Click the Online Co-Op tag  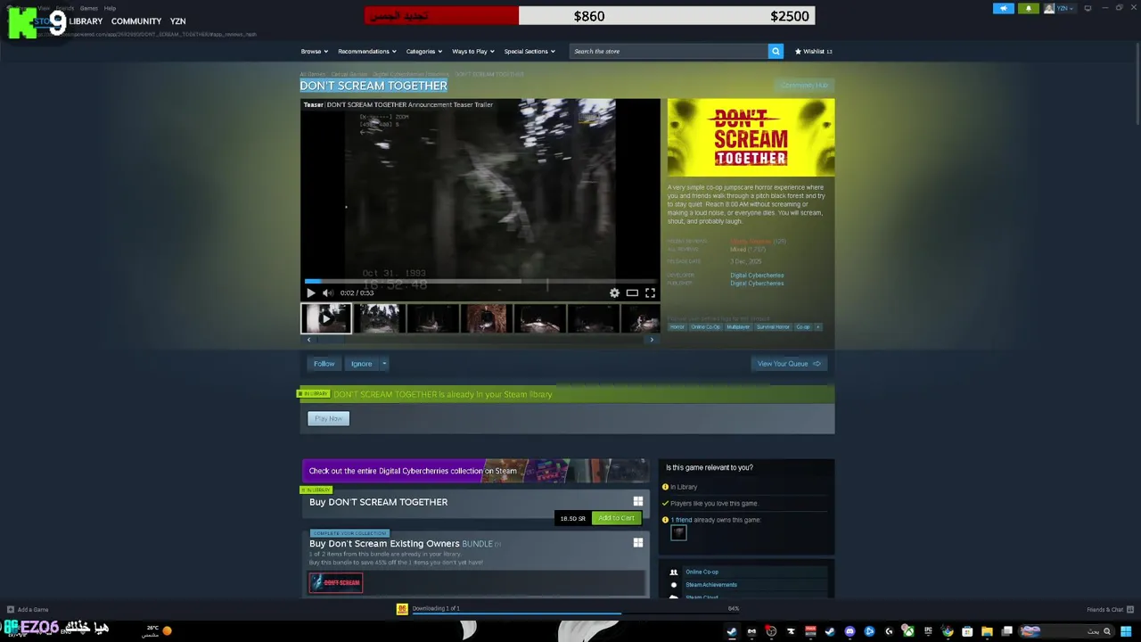point(705,326)
